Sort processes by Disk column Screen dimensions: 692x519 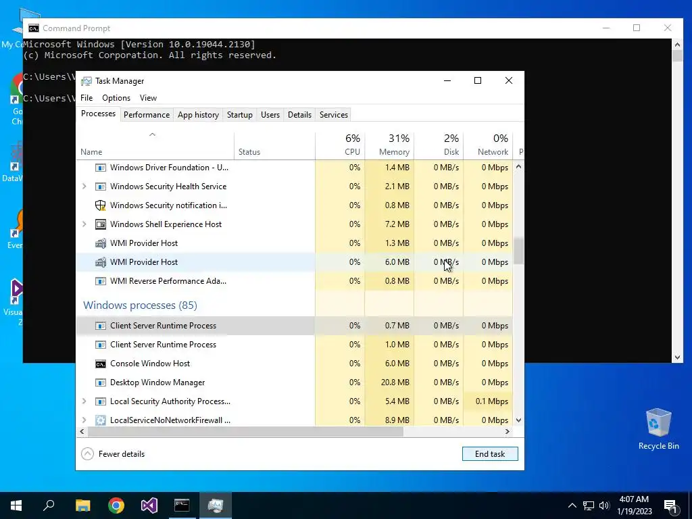pos(439,146)
